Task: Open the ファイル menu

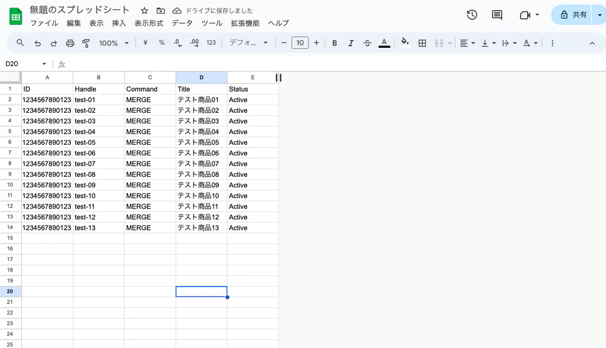Action: click(x=44, y=23)
